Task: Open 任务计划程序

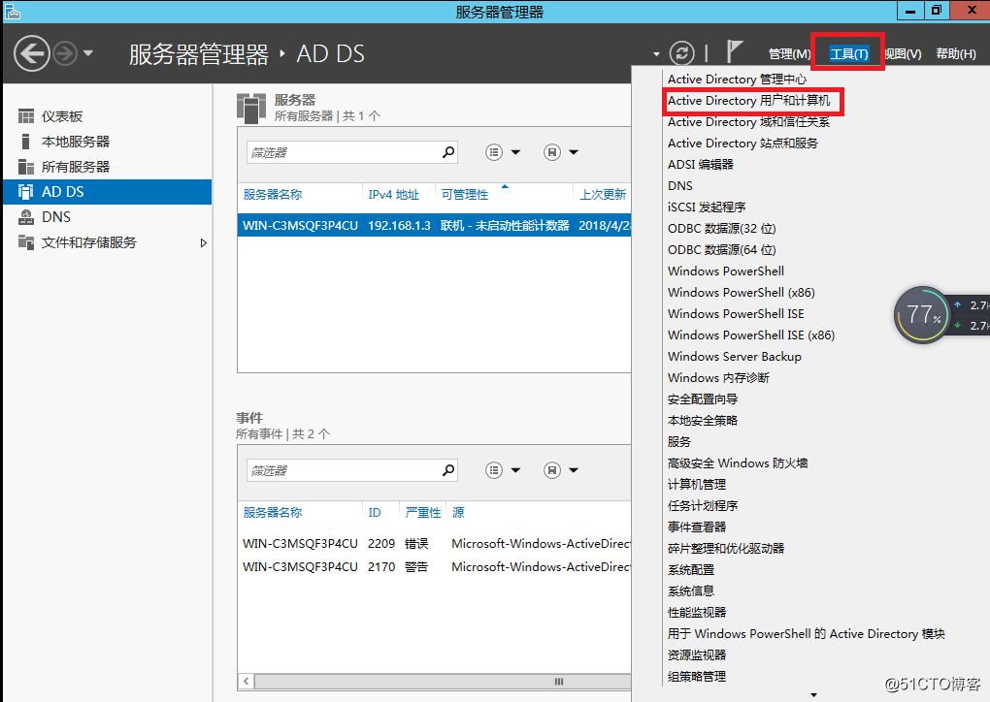Action: point(703,506)
